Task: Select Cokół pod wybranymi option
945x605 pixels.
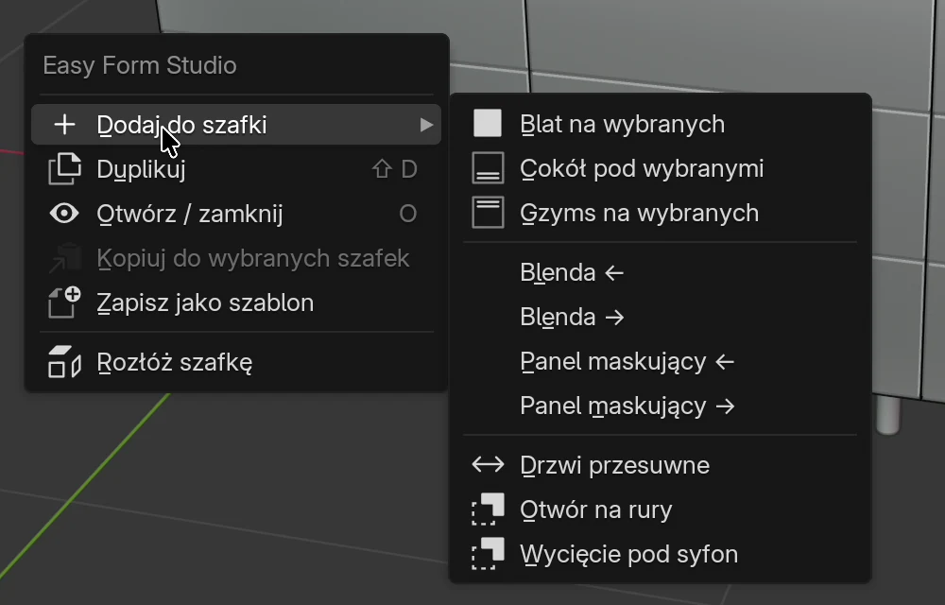Action: [x=661, y=168]
